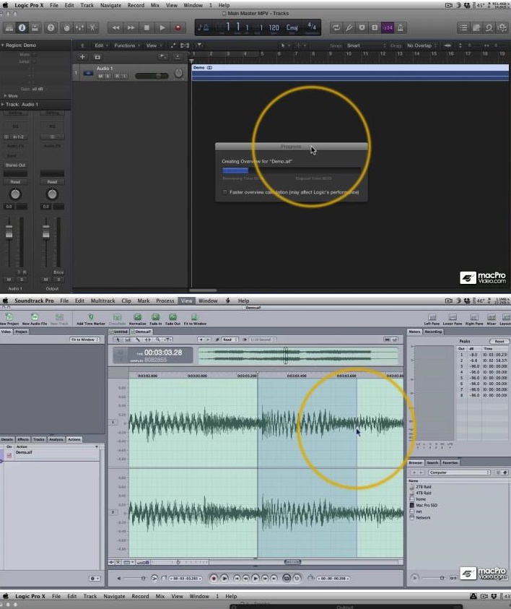Click the Reset button in Peaks meters
Viewport: 511px width, 609px height.
499,341
